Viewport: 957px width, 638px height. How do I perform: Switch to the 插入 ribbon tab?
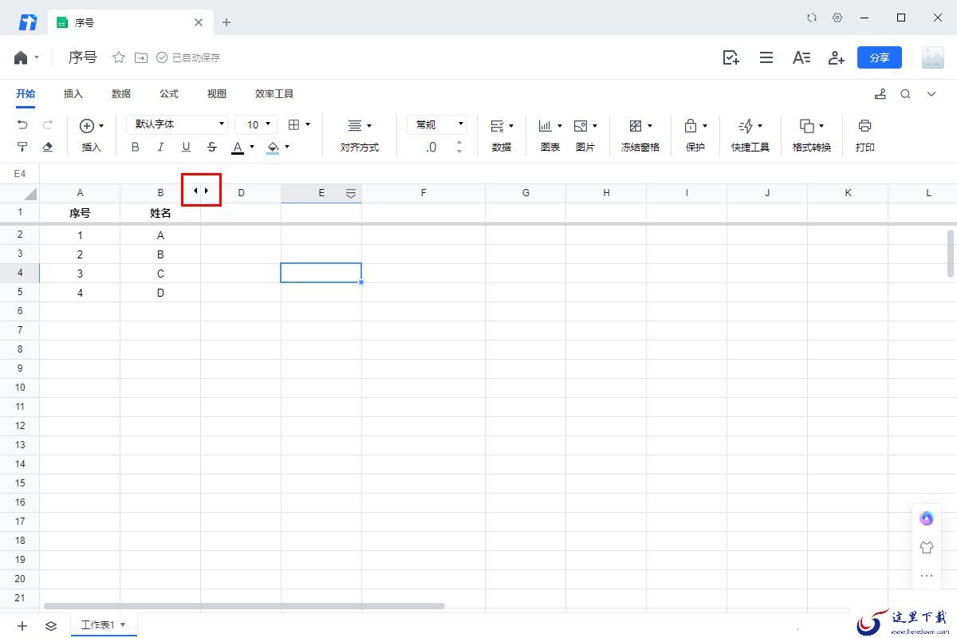73,94
